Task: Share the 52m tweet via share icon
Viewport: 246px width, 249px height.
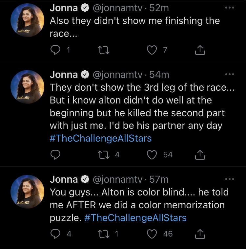Action: click(x=200, y=50)
